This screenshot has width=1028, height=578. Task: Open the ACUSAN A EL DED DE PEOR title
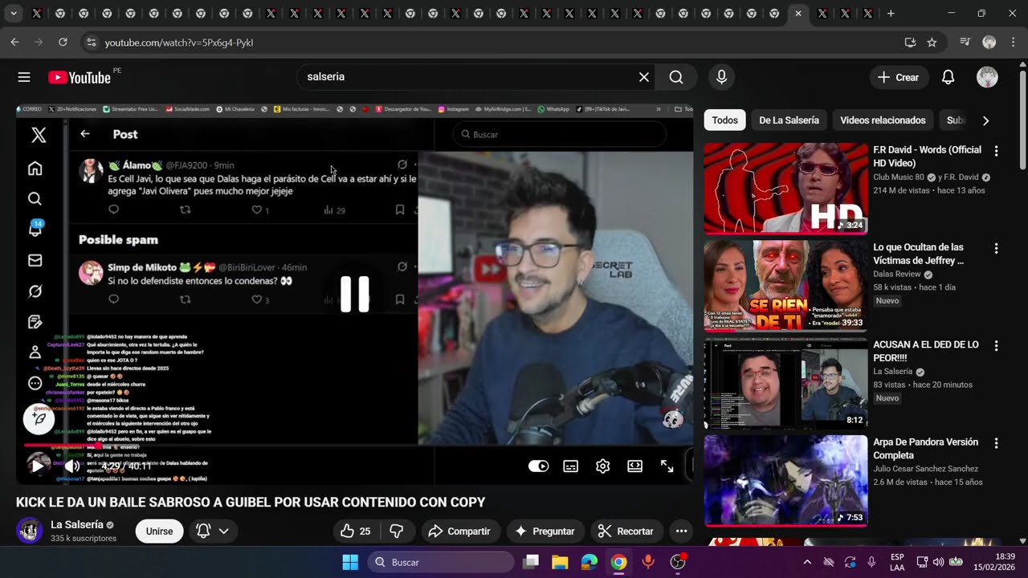click(925, 351)
